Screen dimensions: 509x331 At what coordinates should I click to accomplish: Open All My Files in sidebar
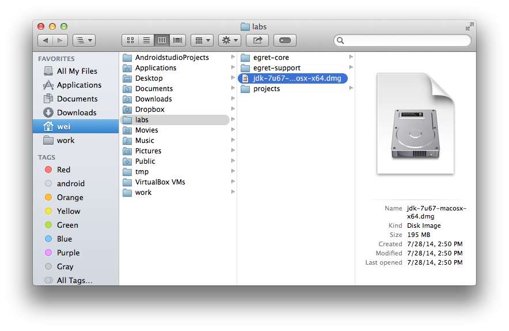pos(77,71)
